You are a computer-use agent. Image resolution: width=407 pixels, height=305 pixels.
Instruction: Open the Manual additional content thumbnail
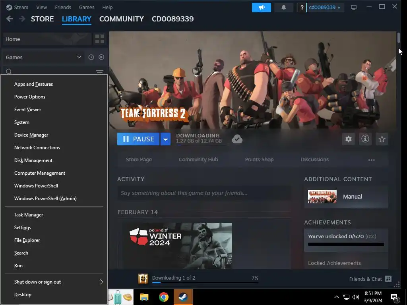point(322,197)
